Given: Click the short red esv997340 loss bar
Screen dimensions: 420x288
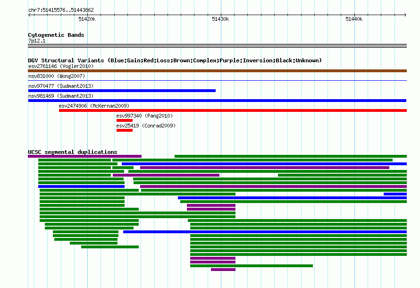Looking at the screenshot, I should (125, 120).
